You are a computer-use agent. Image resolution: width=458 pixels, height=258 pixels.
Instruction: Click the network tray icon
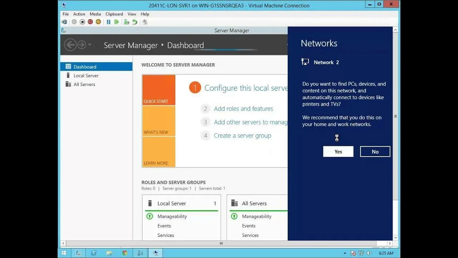point(361,253)
